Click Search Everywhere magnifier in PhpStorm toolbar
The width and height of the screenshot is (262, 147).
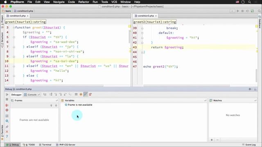point(259,11)
